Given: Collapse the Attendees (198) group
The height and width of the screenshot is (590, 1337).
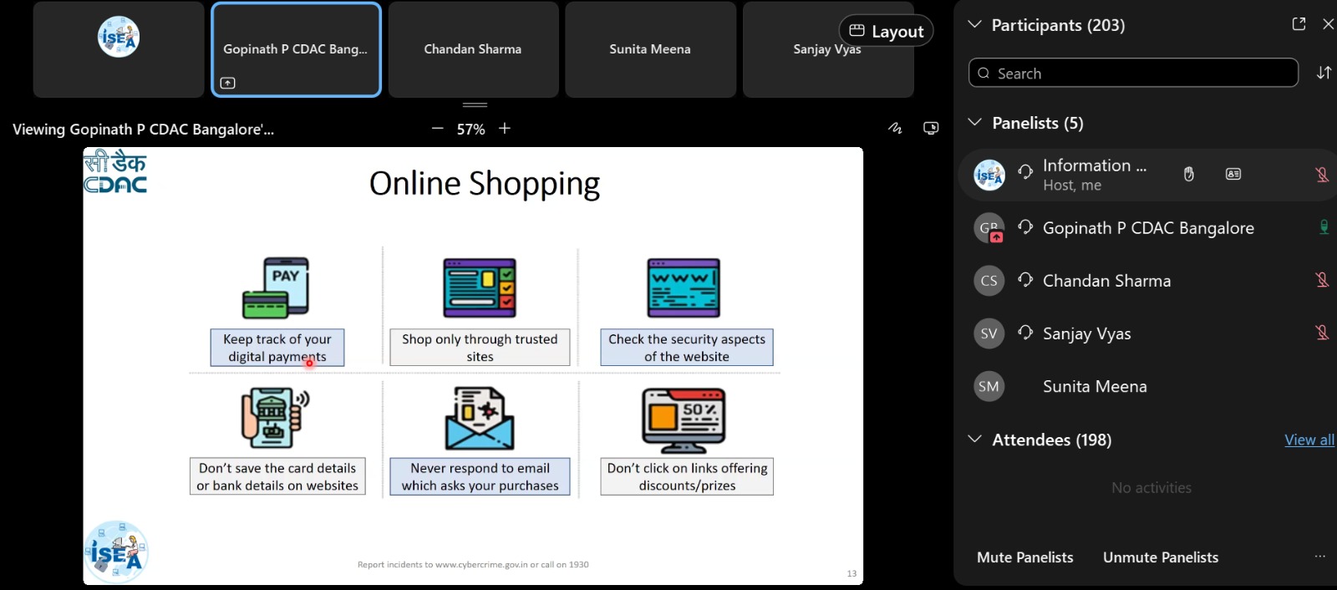Looking at the screenshot, I should click(974, 439).
